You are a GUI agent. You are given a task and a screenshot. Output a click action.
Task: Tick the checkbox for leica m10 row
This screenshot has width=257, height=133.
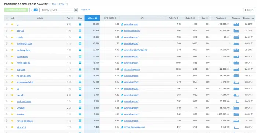pyautogui.click(x=6, y=127)
